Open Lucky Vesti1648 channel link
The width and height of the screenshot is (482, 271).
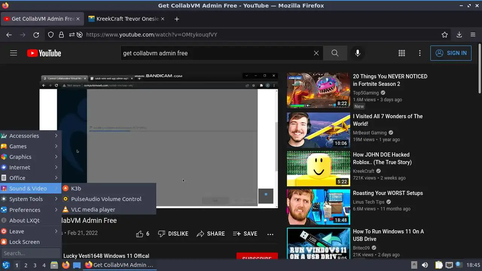106,256
